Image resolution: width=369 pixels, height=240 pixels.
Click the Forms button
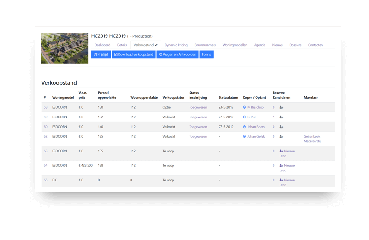[x=206, y=54]
